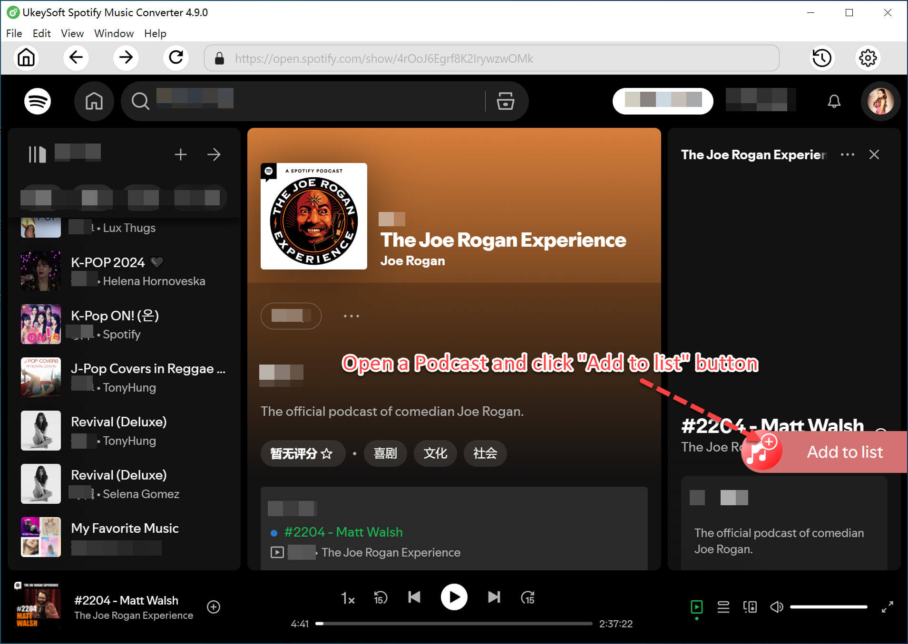Navigate back with the toolbar arrow
This screenshot has width=908, height=644.
pos(76,58)
